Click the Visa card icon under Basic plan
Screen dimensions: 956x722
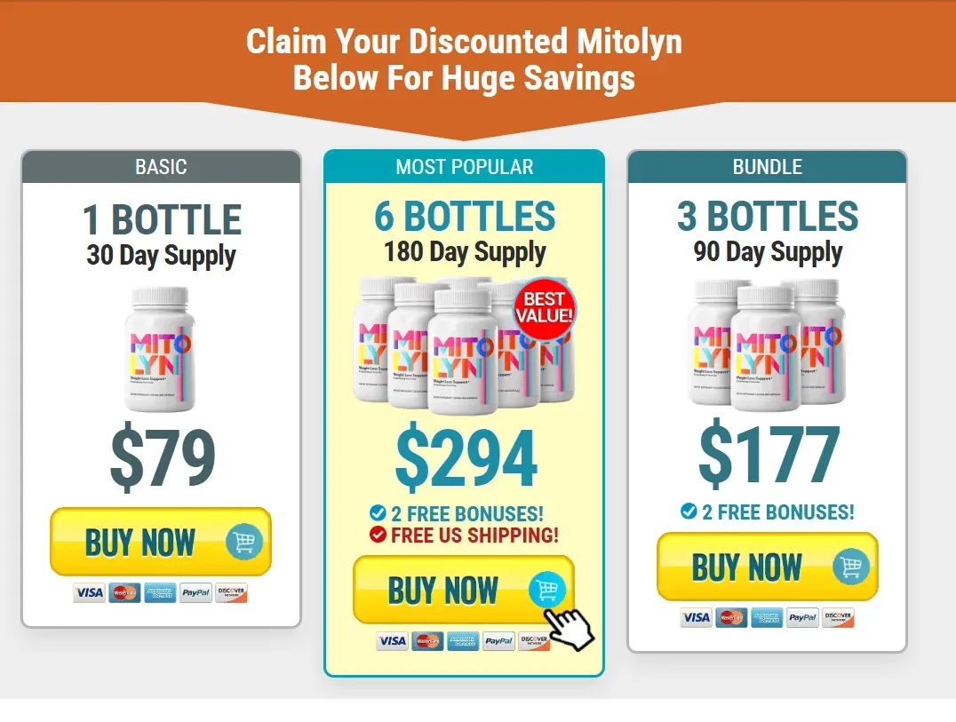(x=89, y=592)
